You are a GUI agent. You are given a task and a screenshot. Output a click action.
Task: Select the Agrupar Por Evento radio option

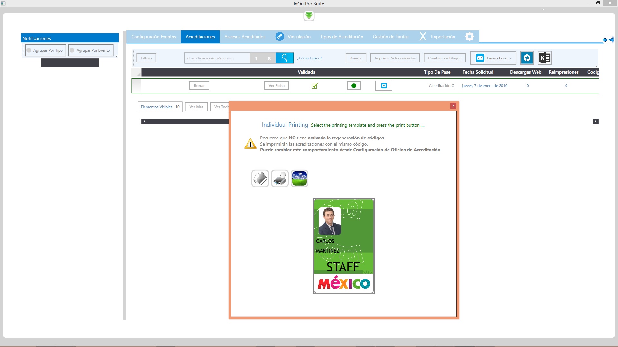tap(72, 50)
